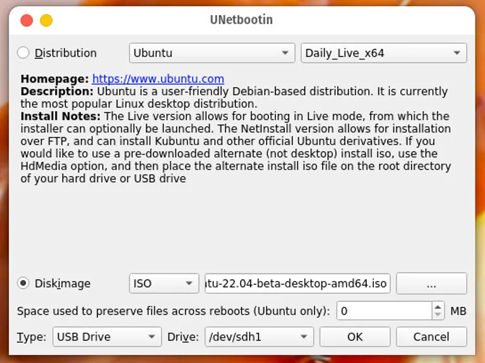Click the OK button
The image size is (485, 363).
355,336
